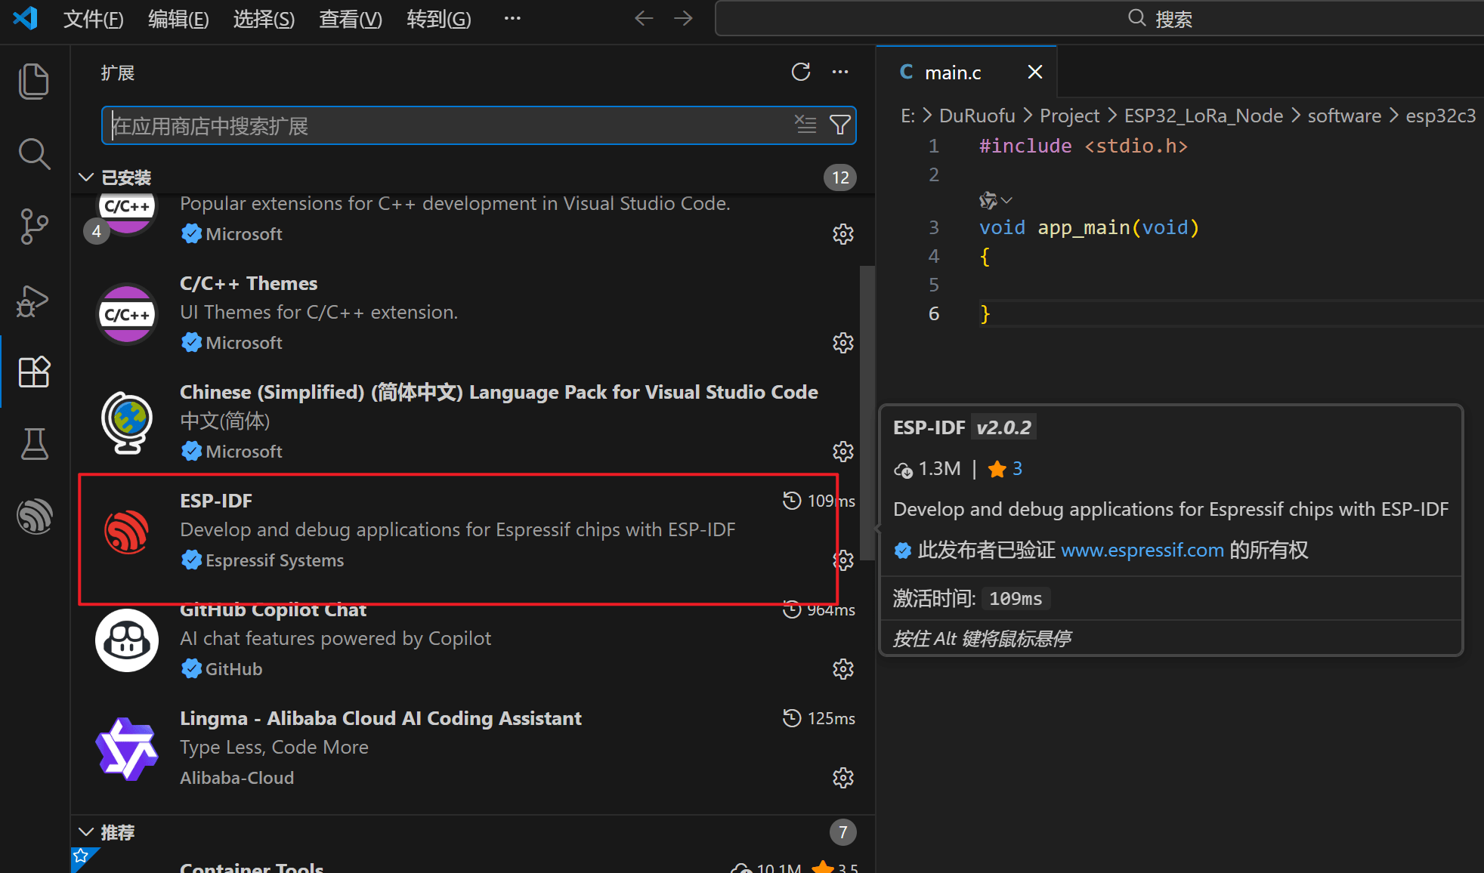Refresh the extensions list
The image size is (1484, 873).
[801, 72]
